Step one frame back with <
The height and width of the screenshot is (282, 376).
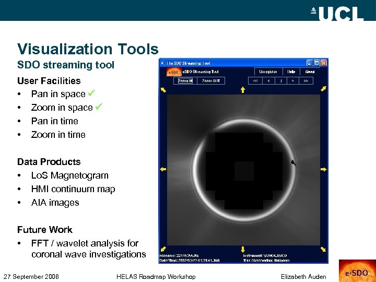268,81
